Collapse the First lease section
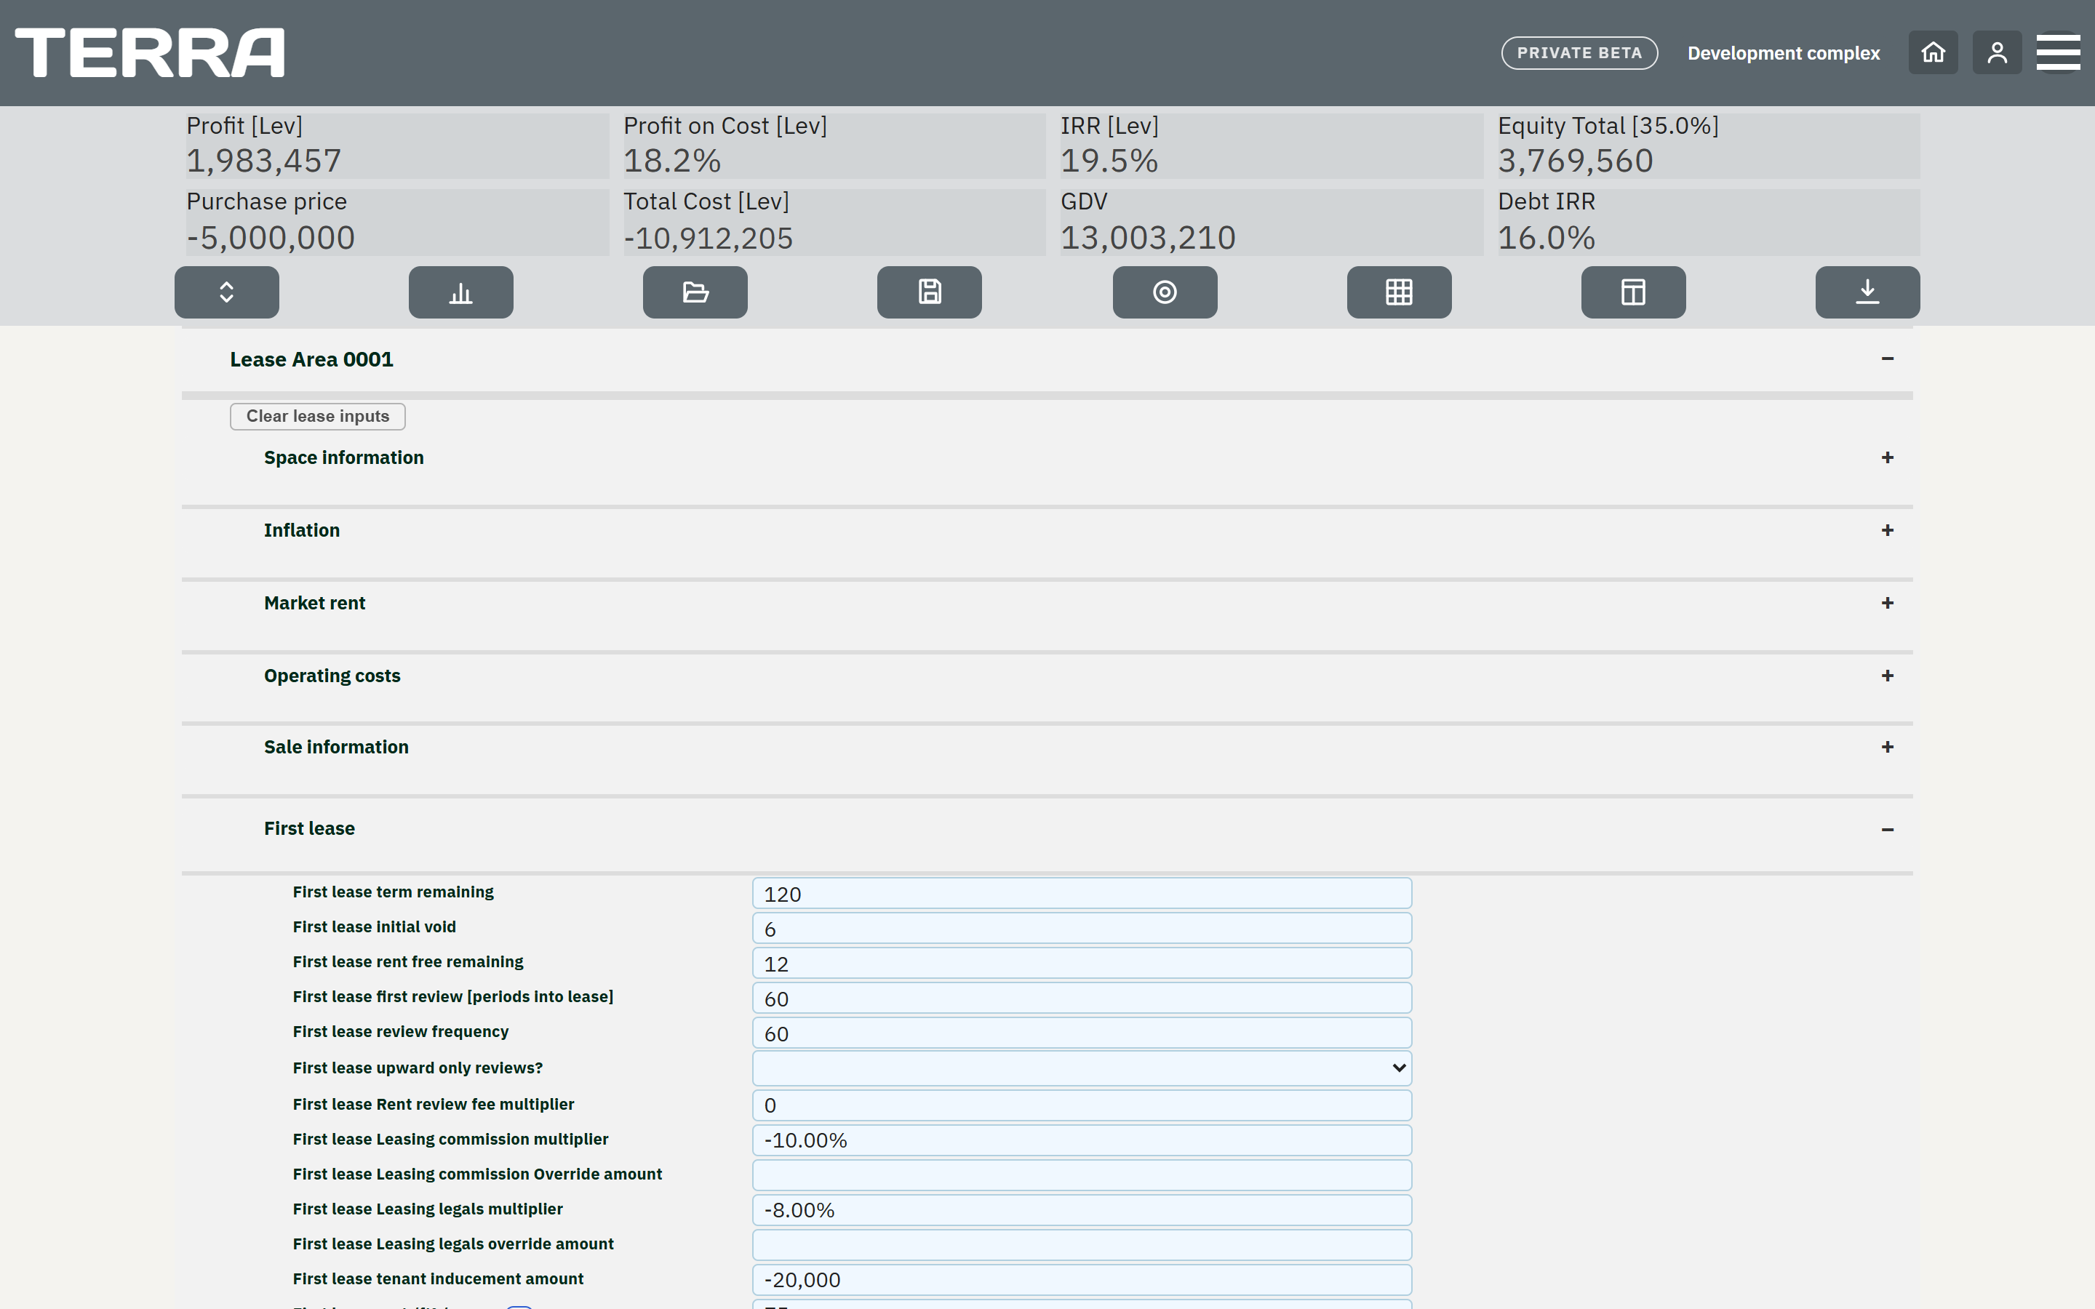 [x=1887, y=829]
